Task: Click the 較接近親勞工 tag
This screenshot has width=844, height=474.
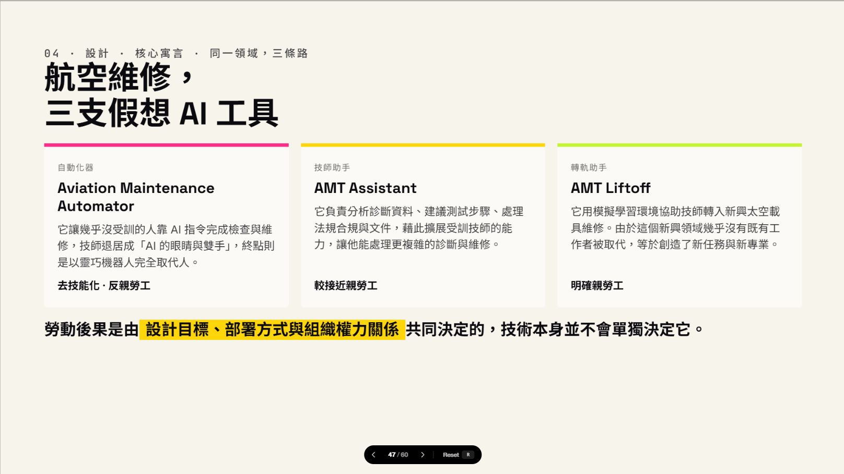Action: click(346, 286)
